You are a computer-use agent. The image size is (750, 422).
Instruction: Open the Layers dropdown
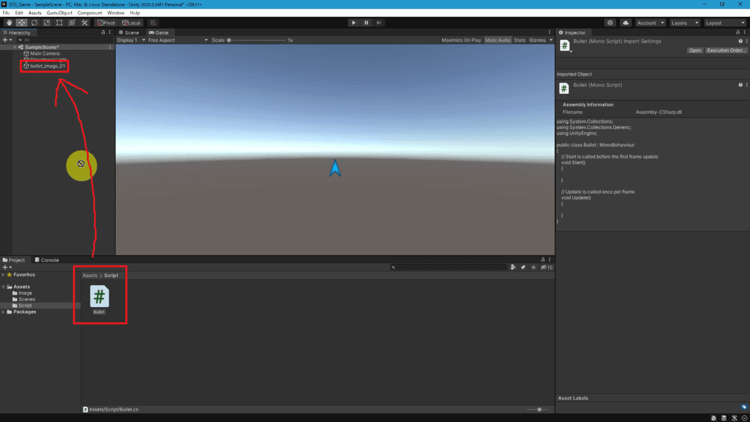click(684, 23)
